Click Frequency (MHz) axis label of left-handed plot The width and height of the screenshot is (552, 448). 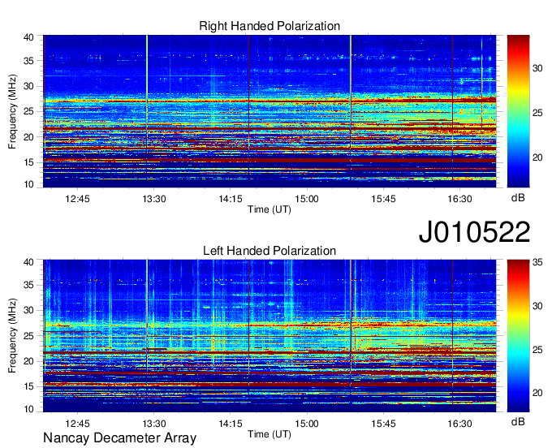pos(12,336)
